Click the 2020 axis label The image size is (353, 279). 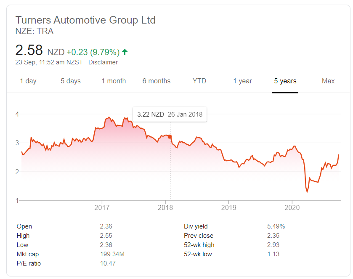pos(292,207)
